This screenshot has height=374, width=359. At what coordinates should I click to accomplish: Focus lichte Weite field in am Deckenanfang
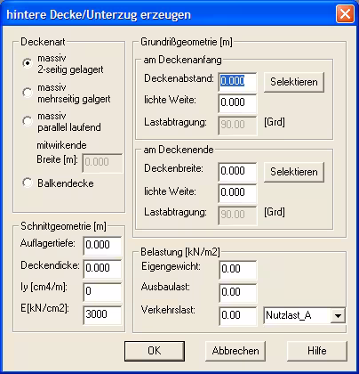pos(237,102)
